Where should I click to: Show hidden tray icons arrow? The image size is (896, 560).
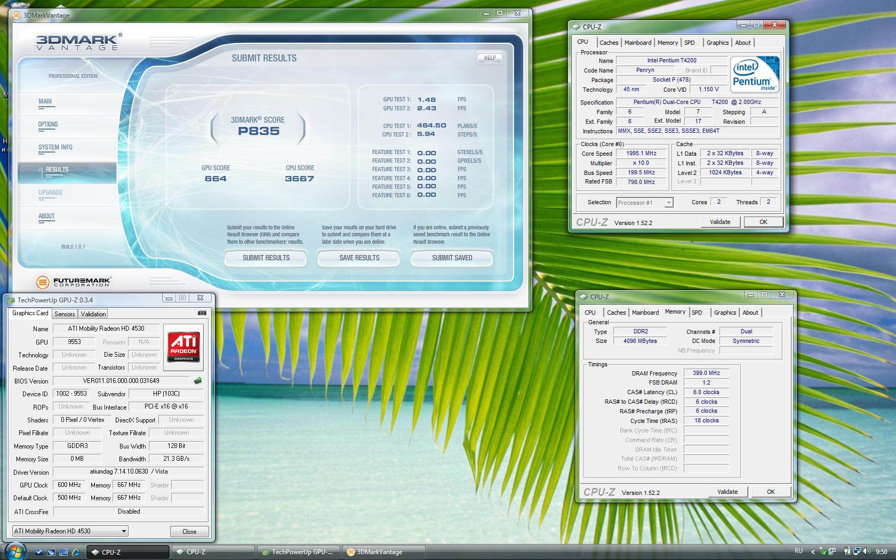click(813, 552)
